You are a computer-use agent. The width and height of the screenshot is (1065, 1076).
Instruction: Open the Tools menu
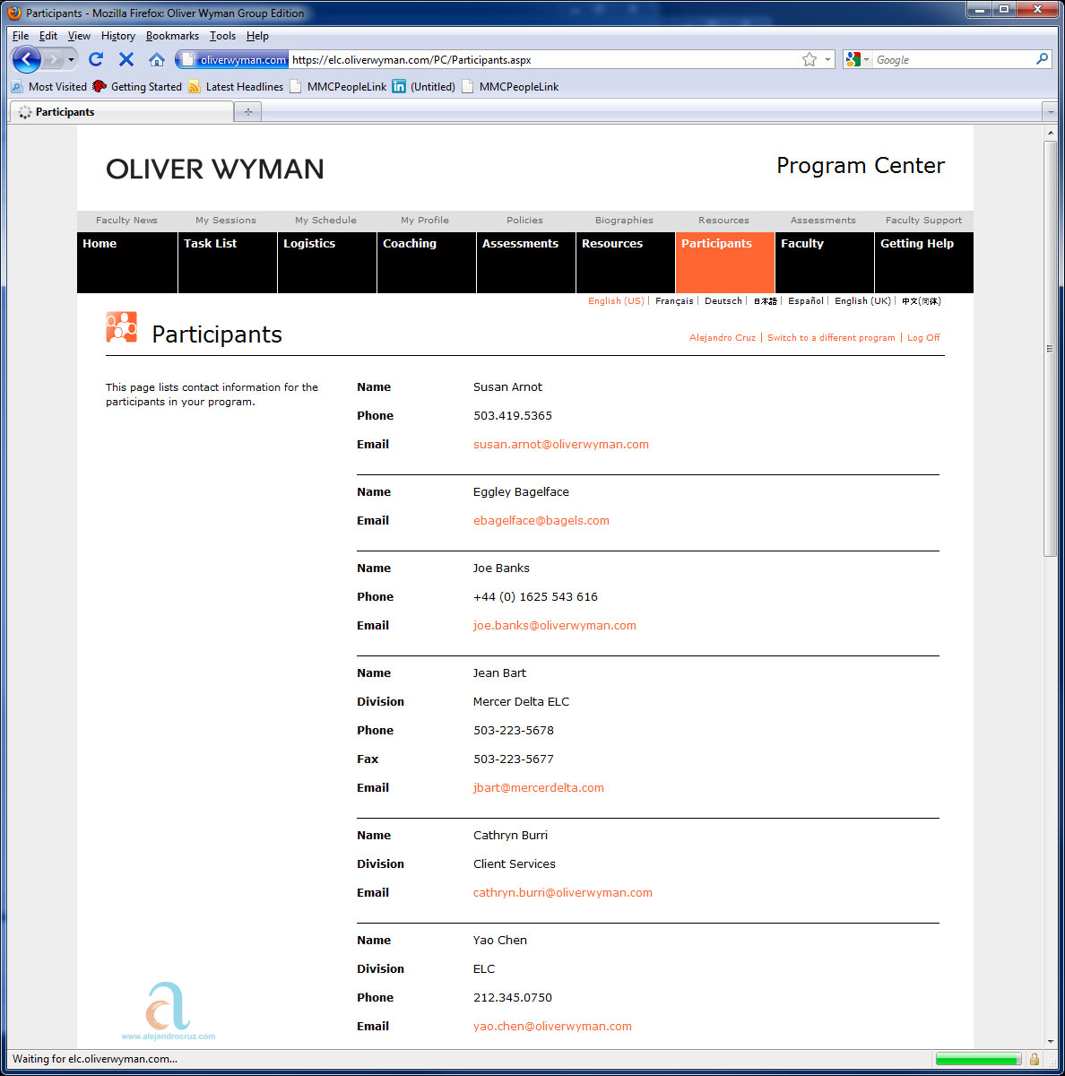222,36
